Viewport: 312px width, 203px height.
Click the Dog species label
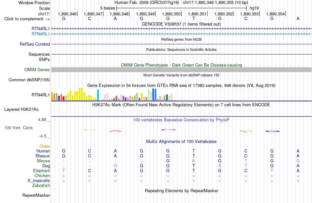pyautogui.click(x=46, y=166)
